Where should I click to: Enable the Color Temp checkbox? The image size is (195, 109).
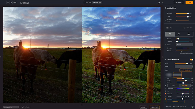coord(165,89)
